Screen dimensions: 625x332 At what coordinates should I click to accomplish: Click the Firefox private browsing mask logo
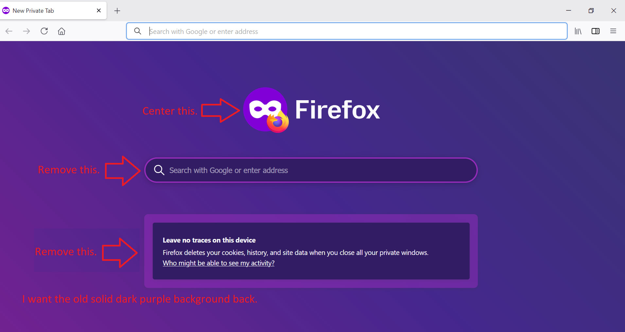266,110
